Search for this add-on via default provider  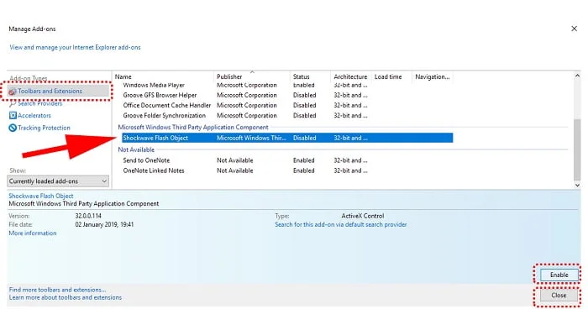tap(341, 225)
